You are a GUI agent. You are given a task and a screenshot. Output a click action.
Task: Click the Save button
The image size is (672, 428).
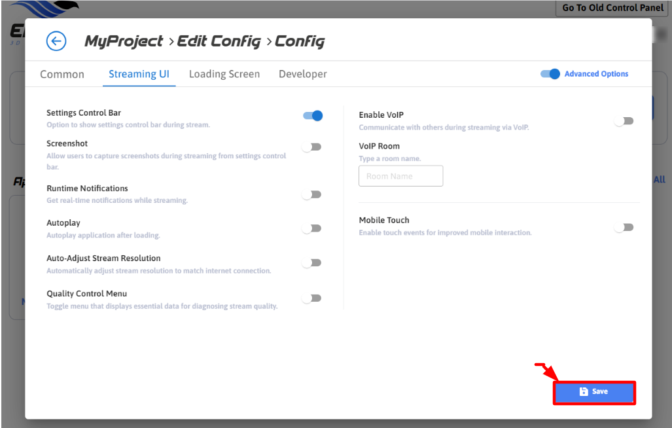tap(594, 392)
